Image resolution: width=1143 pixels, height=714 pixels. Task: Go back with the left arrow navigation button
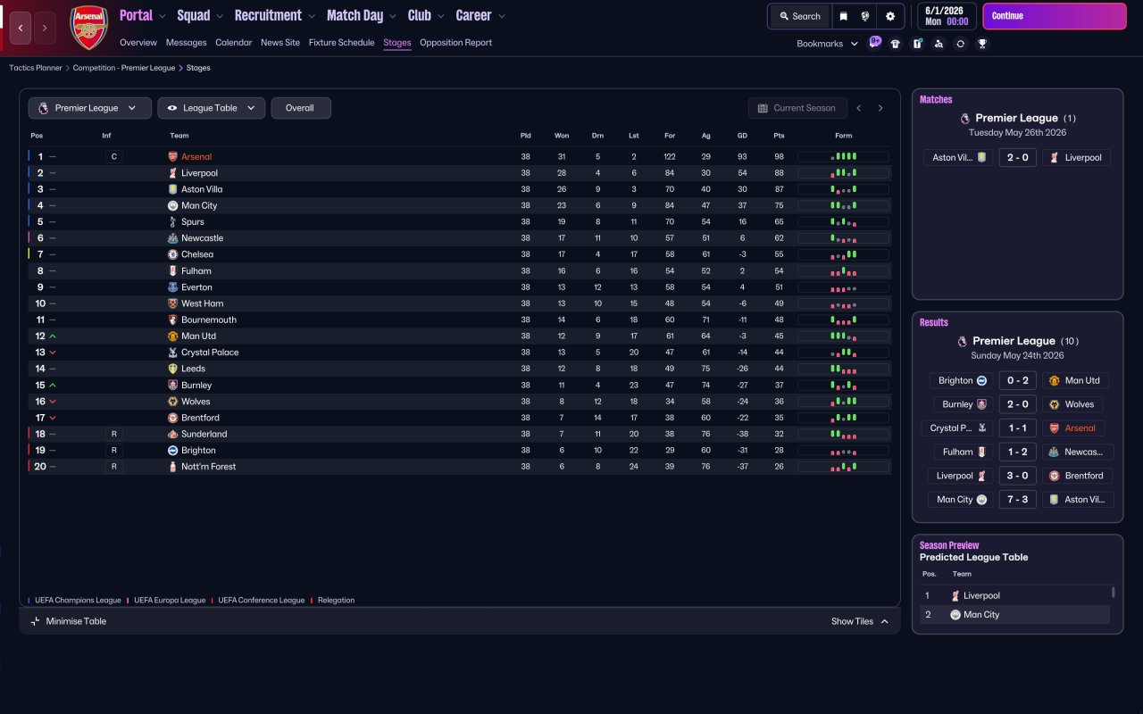(x=21, y=28)
